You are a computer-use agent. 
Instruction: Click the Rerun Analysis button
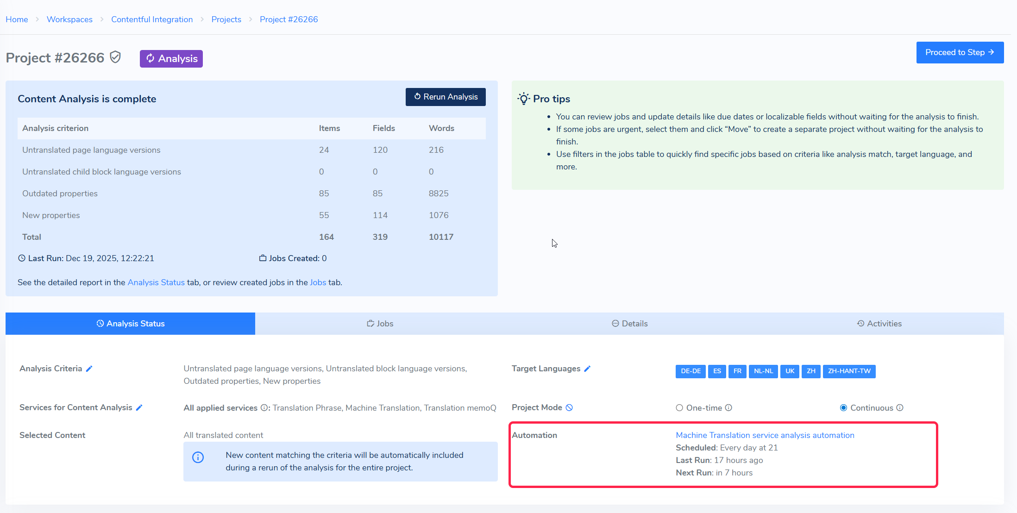(x=446, y=97)
